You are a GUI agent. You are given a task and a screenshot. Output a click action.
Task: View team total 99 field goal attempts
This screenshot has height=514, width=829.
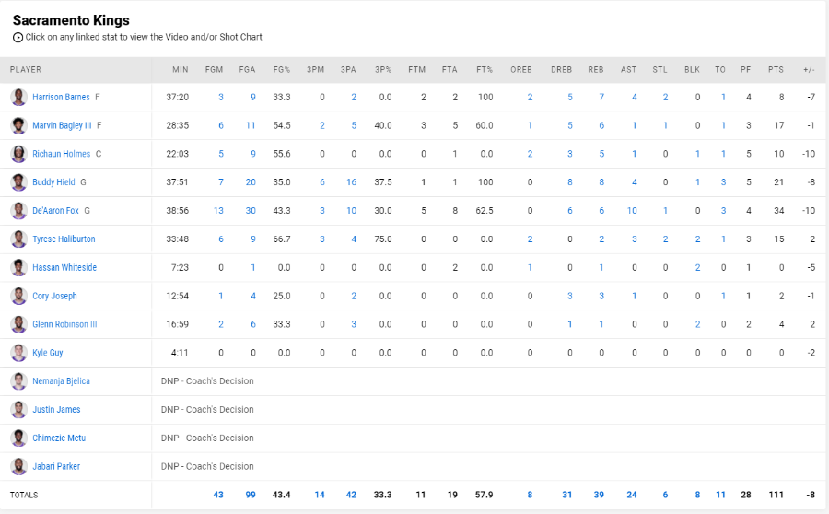tap(251, 495)
